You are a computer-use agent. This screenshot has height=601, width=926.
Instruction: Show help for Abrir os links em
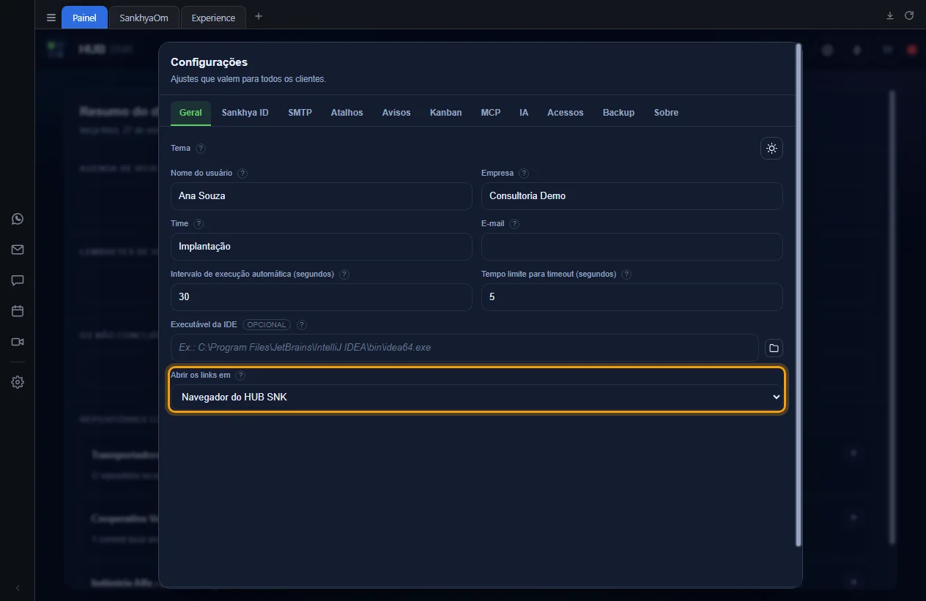240,376
